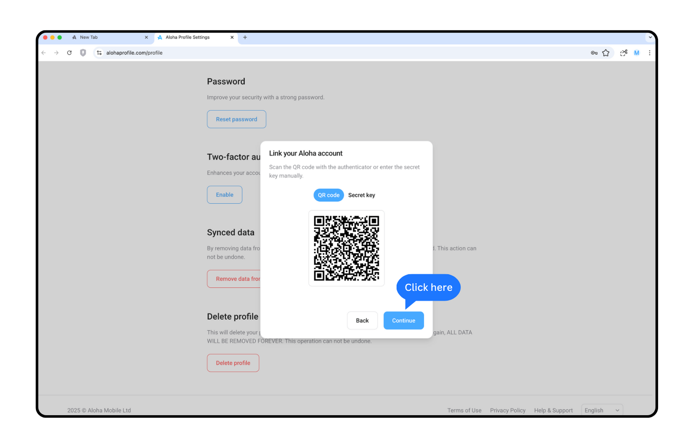The height and width of the screenshot is (448, 694).
Task: Click the Back button in dialog
Action: (362, 320)
